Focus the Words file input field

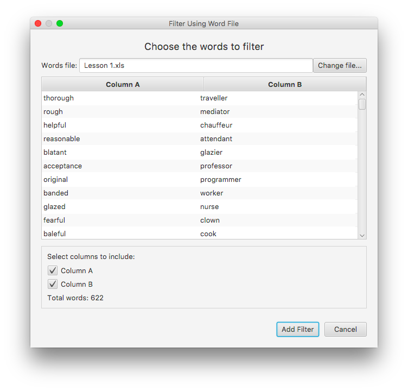(196, 65)
